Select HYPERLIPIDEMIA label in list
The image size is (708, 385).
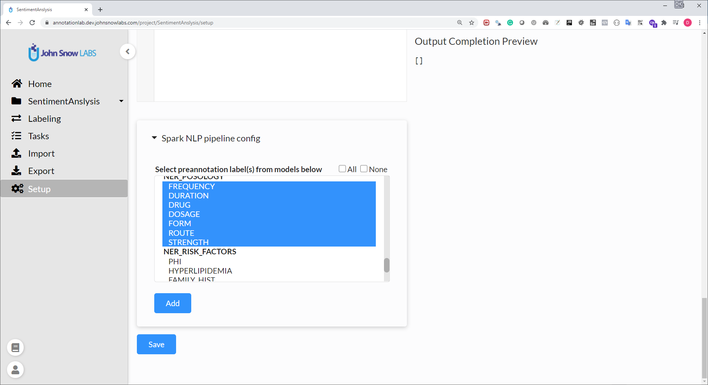pyautogui.click(x=269, y=271)
